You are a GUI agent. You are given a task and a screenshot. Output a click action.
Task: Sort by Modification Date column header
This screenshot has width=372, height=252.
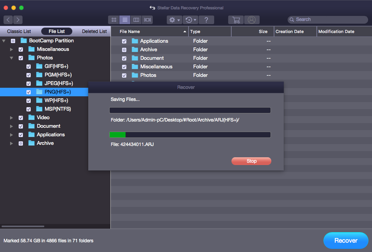pyautogui.click(x=344, y=31)
